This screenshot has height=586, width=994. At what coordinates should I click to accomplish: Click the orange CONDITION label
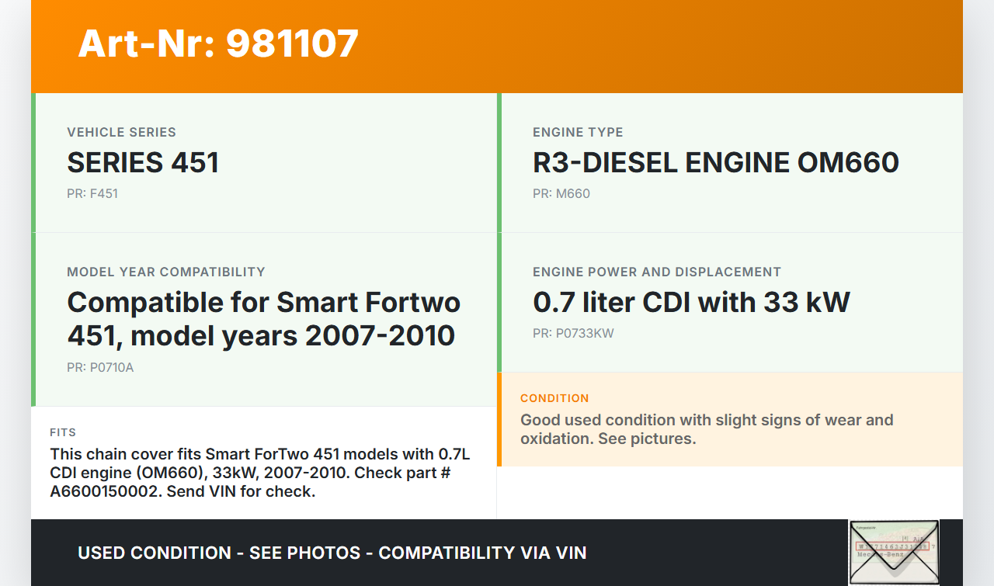point(554,398)
